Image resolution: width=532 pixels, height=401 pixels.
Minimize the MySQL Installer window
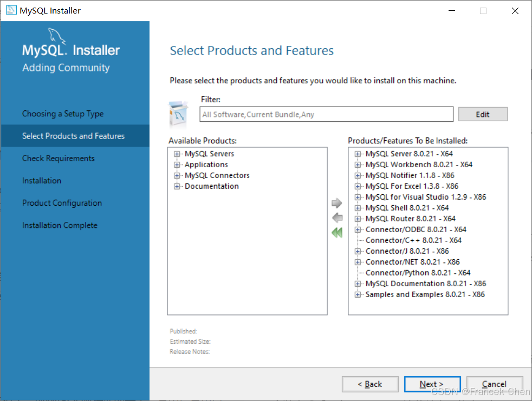coord(452,10)
